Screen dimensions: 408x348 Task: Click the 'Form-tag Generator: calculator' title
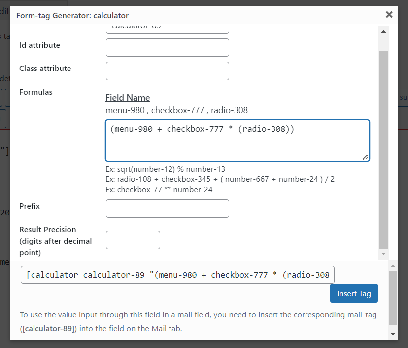[x=72, y=16]
